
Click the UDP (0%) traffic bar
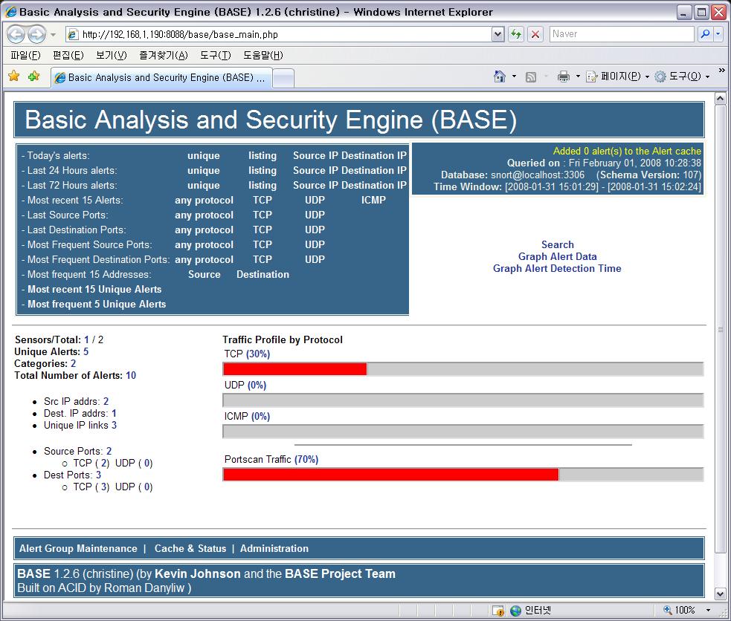tap(463, 400)
